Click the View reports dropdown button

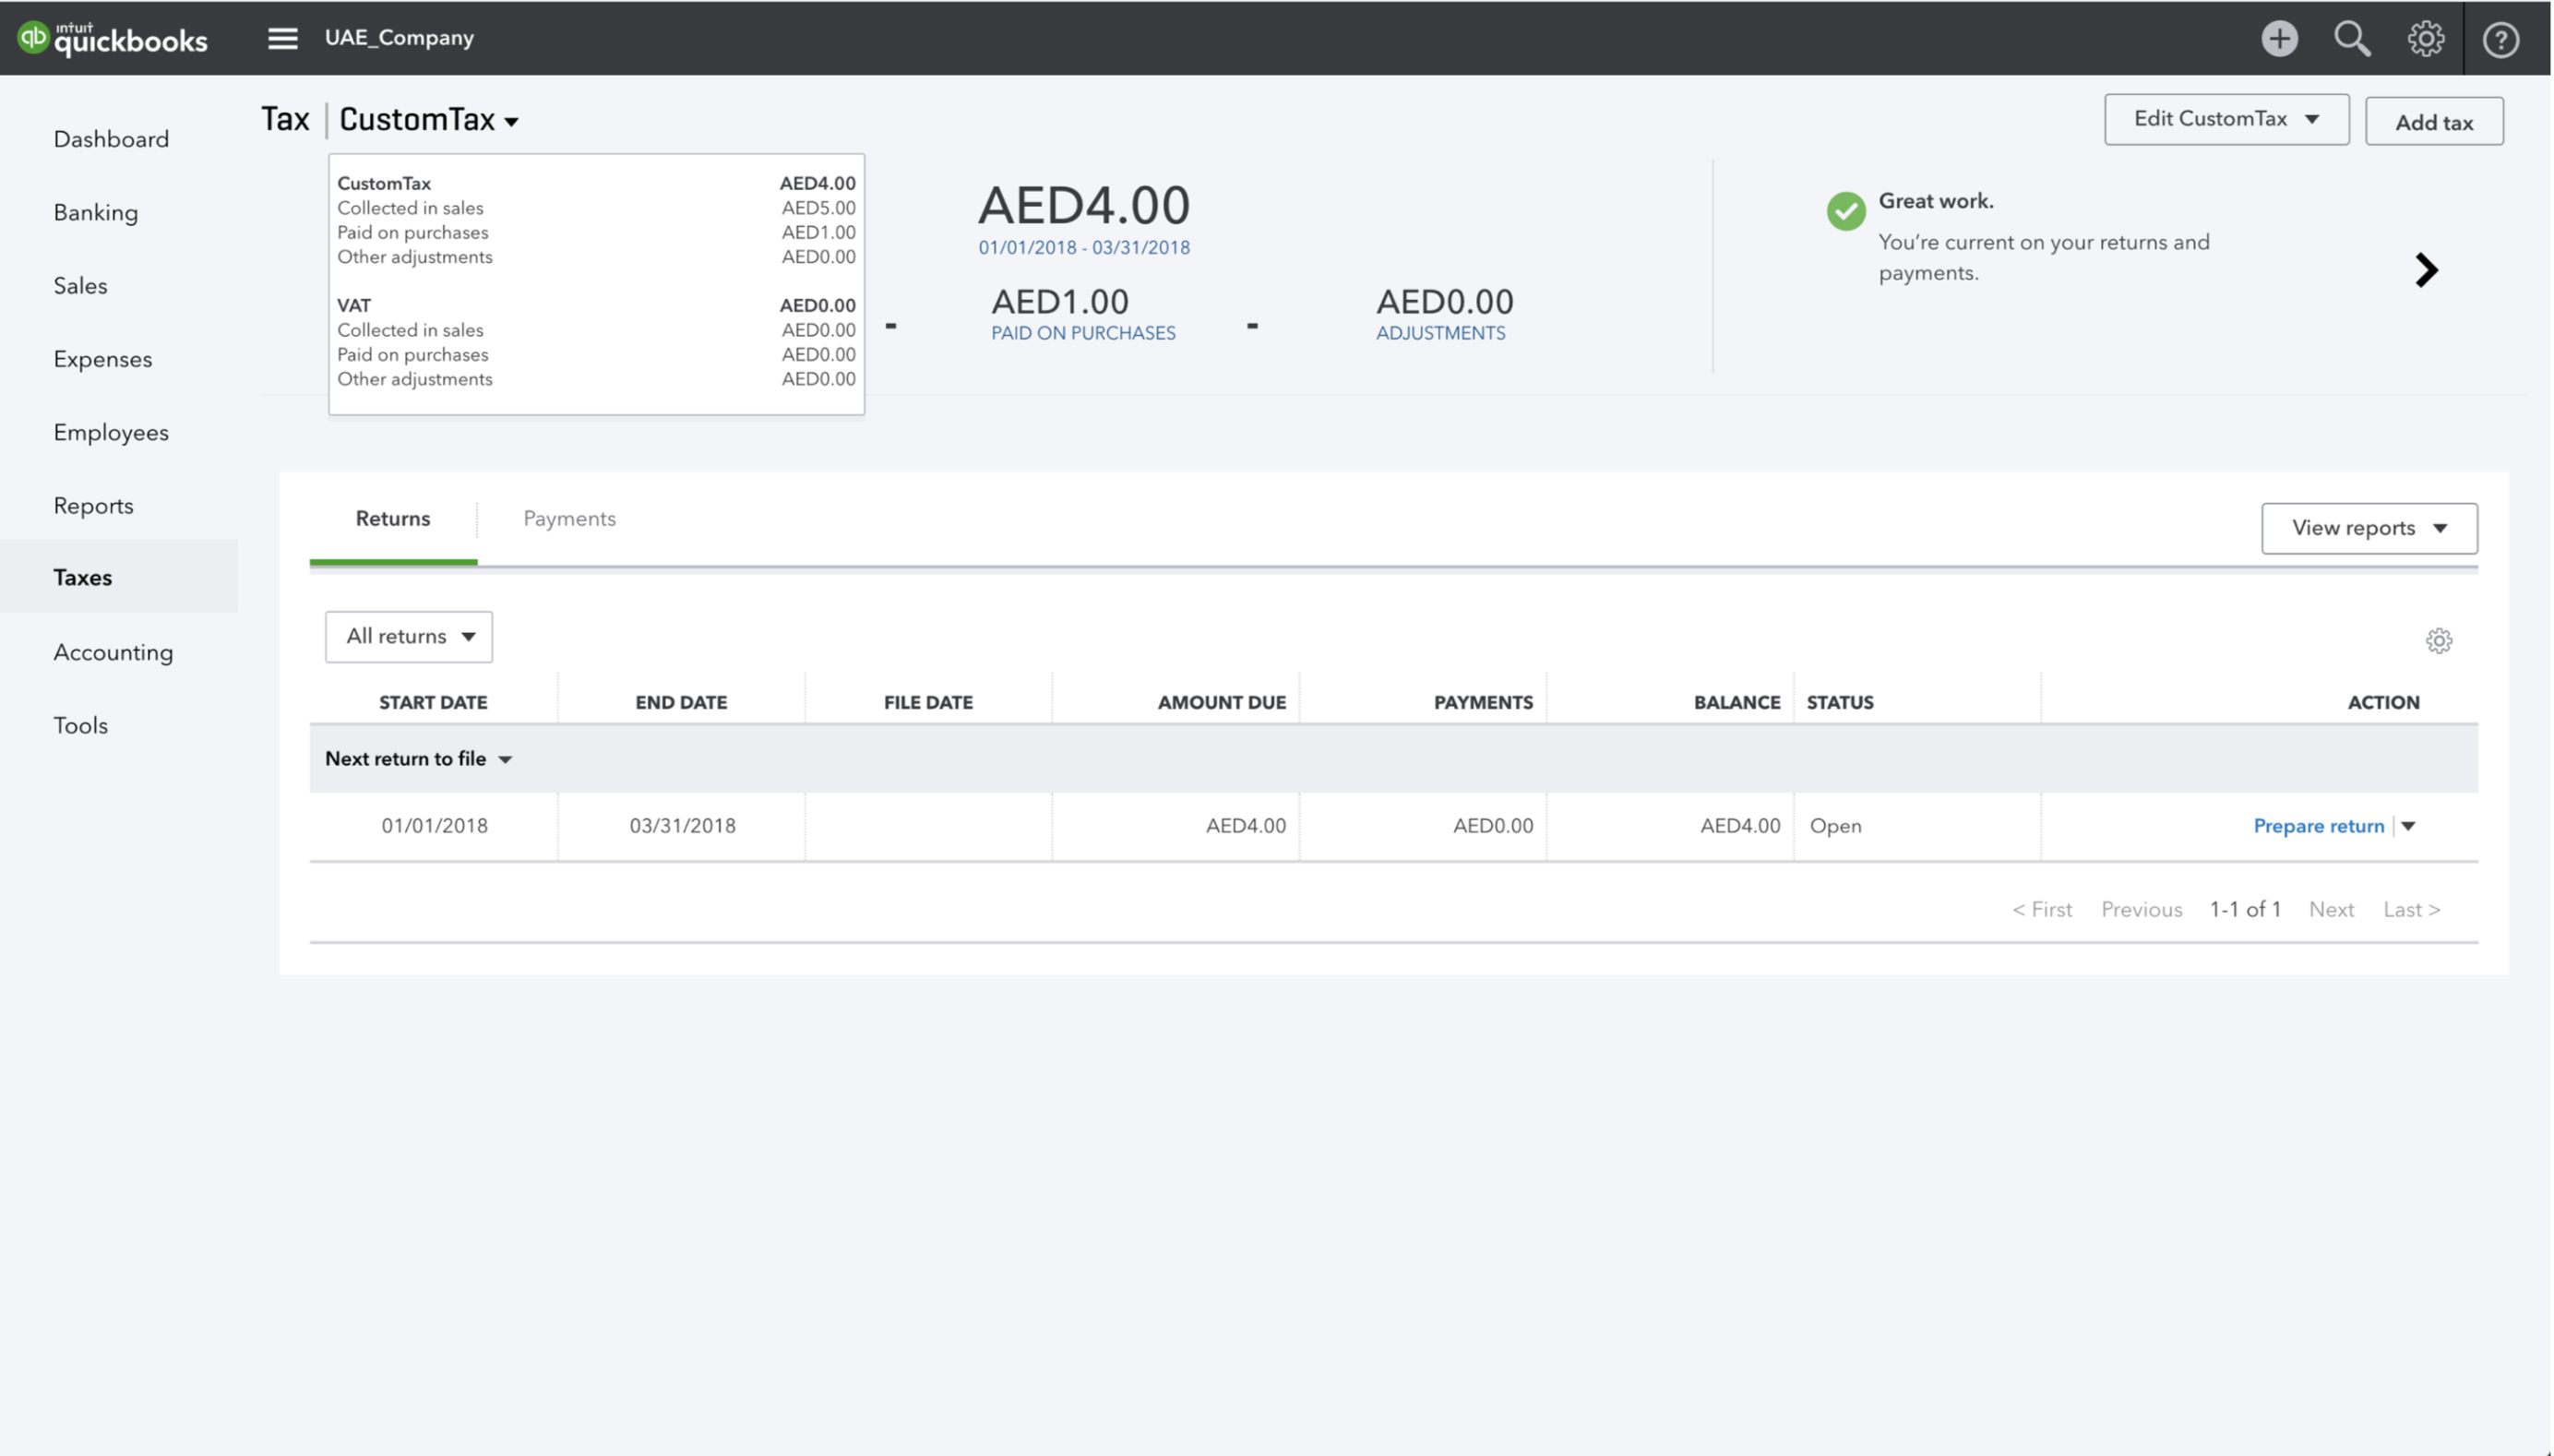click(x=2368, y=526)
